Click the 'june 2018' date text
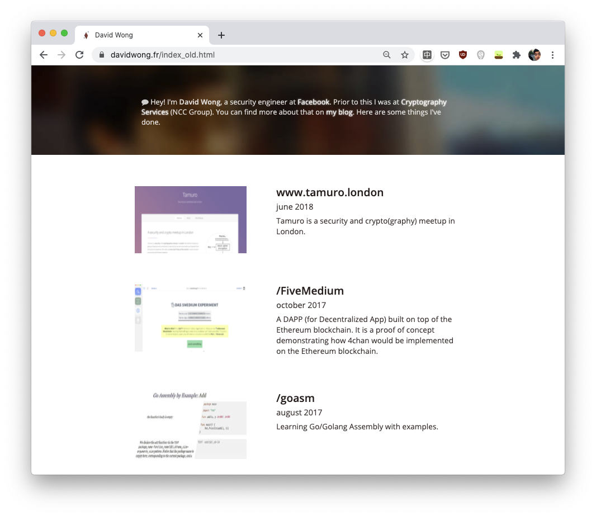Image resolution: width=596 pixels, height=516 pixels. 295,207
